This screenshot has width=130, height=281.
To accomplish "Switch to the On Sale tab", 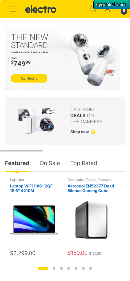I will click(x=50, y=163).
